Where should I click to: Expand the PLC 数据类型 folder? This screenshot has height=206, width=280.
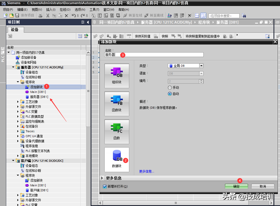pyautogui.click(x=18, y=116)
